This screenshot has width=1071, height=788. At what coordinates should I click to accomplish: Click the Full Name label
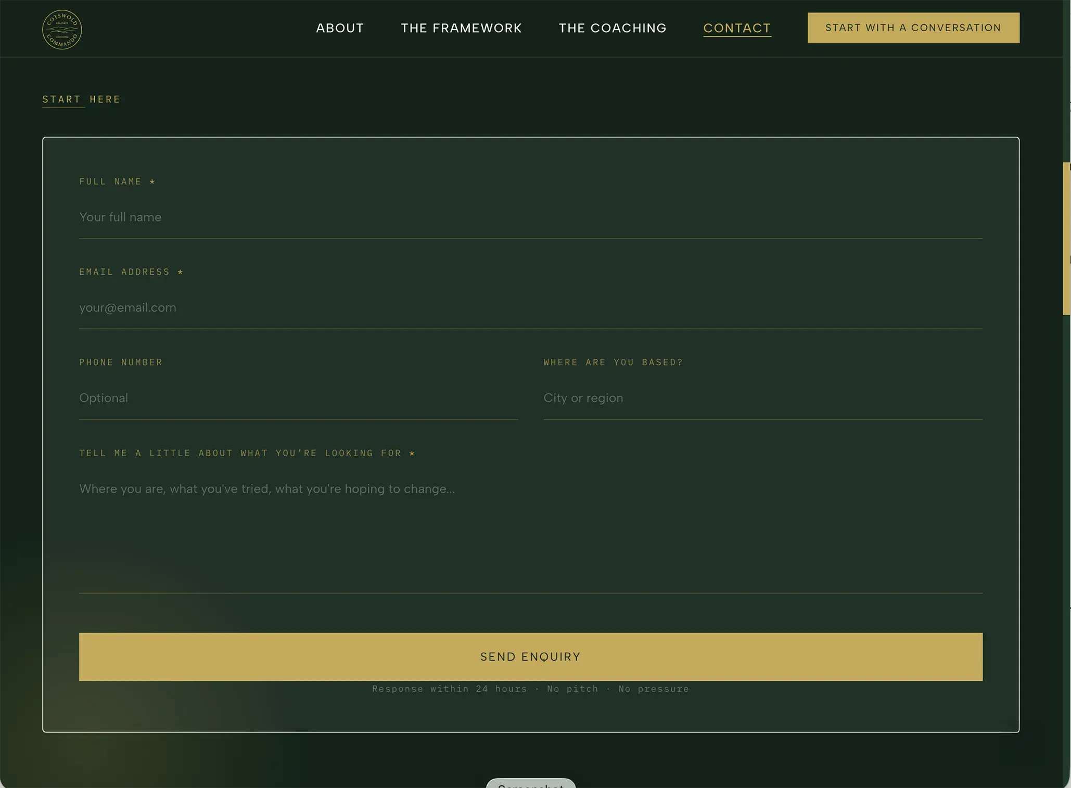(117, 182)
